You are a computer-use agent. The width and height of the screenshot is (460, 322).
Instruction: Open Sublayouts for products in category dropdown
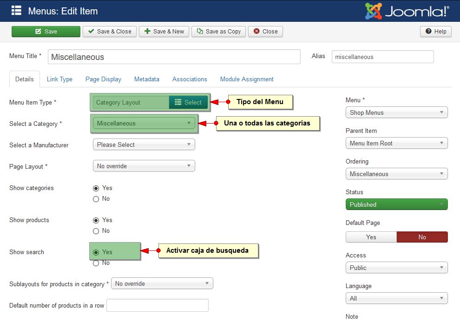162,283
